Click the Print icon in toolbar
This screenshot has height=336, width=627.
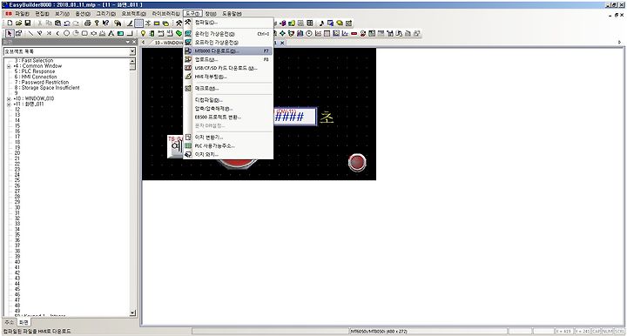88,24
